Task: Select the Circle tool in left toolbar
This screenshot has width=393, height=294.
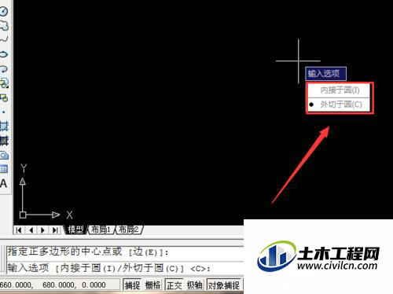Action: (x=4, y=12)
